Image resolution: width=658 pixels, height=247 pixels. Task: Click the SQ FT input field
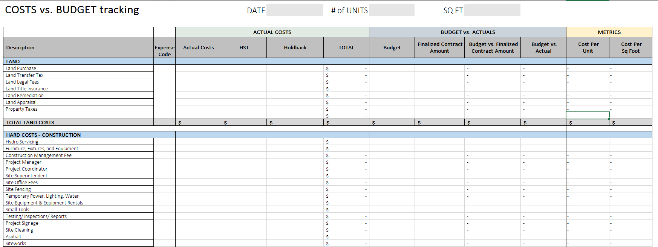coord(492,10)
